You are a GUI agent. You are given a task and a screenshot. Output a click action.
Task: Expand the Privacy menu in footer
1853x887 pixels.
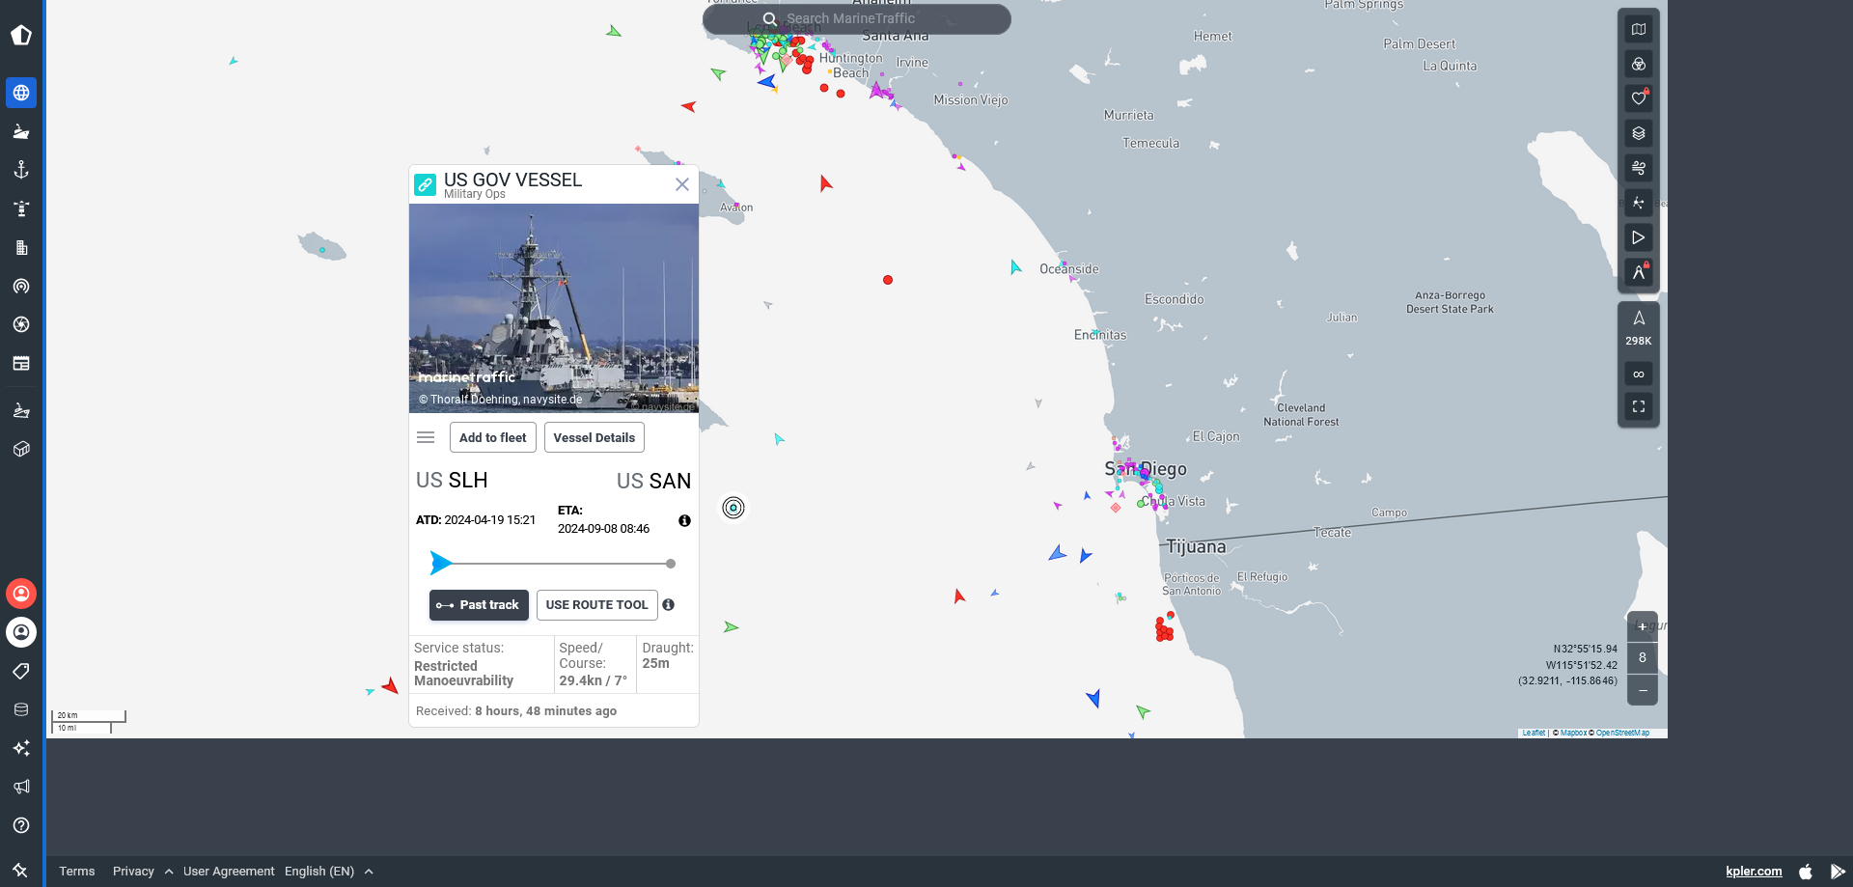[142, 871]
